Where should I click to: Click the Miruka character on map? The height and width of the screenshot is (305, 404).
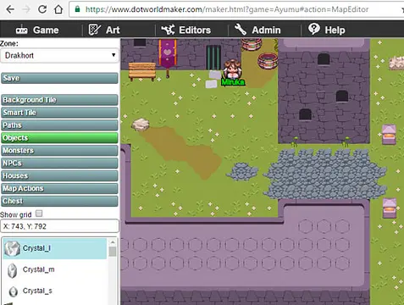(232, 69)
